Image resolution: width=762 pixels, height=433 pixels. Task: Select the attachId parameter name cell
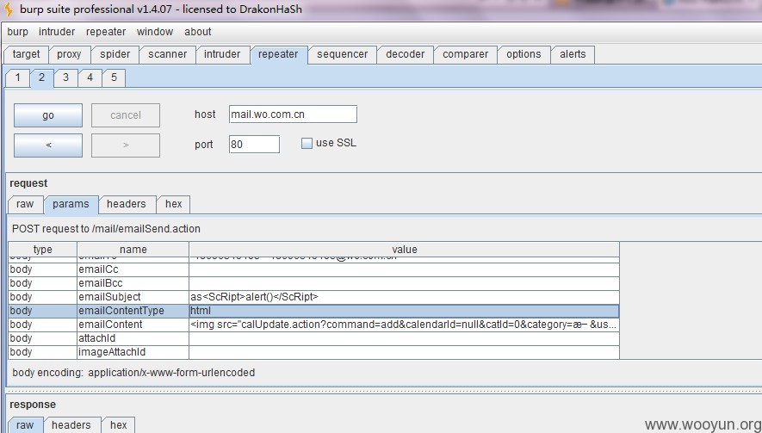coord(133,338)
